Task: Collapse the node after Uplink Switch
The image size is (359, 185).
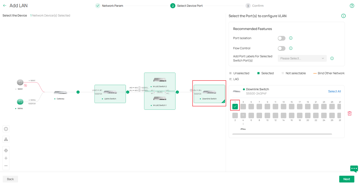Action: click(x=128, y=92)
